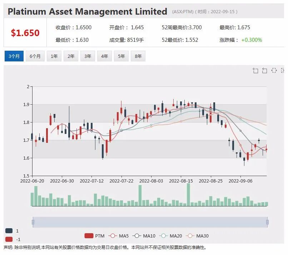Click the Platinum Asset Management Limited title
288x255 pixels.
pyautogui.click(x=88, y=11)
